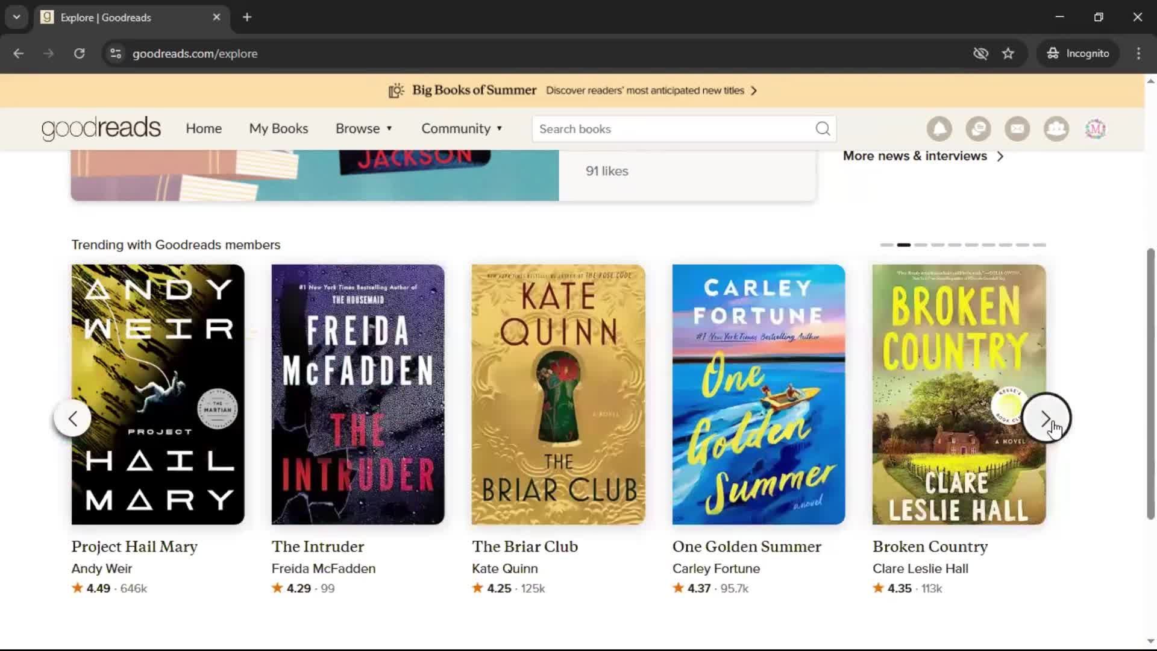Open More news & interviews link
Viewport: 1157px width, 651px height.
(923, 156)
